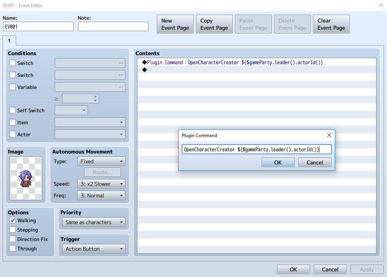Toggle the Walking option checkbox
The image size is (387, 277).
pos(13,220)
